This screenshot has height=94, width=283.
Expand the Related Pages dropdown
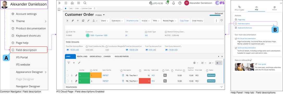coord(170,21)
